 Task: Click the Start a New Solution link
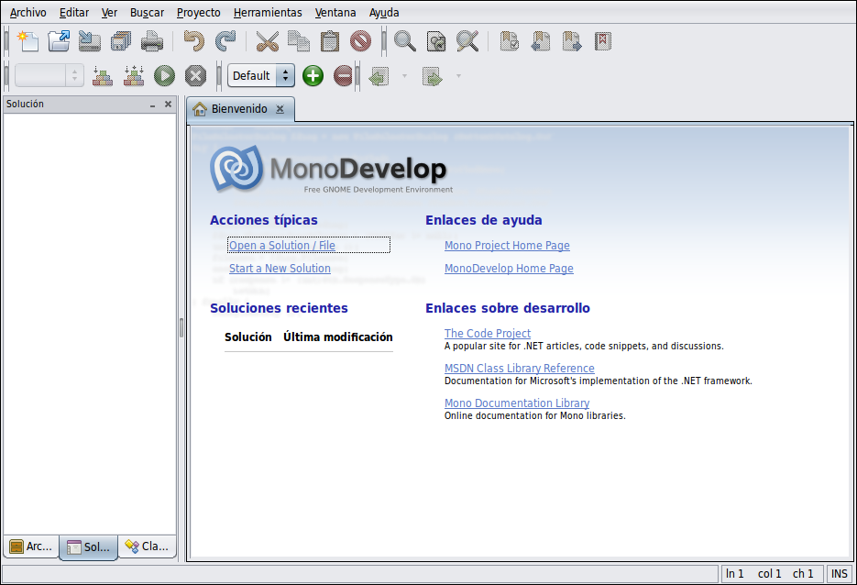pyautogui.click(x=280, y=269)
